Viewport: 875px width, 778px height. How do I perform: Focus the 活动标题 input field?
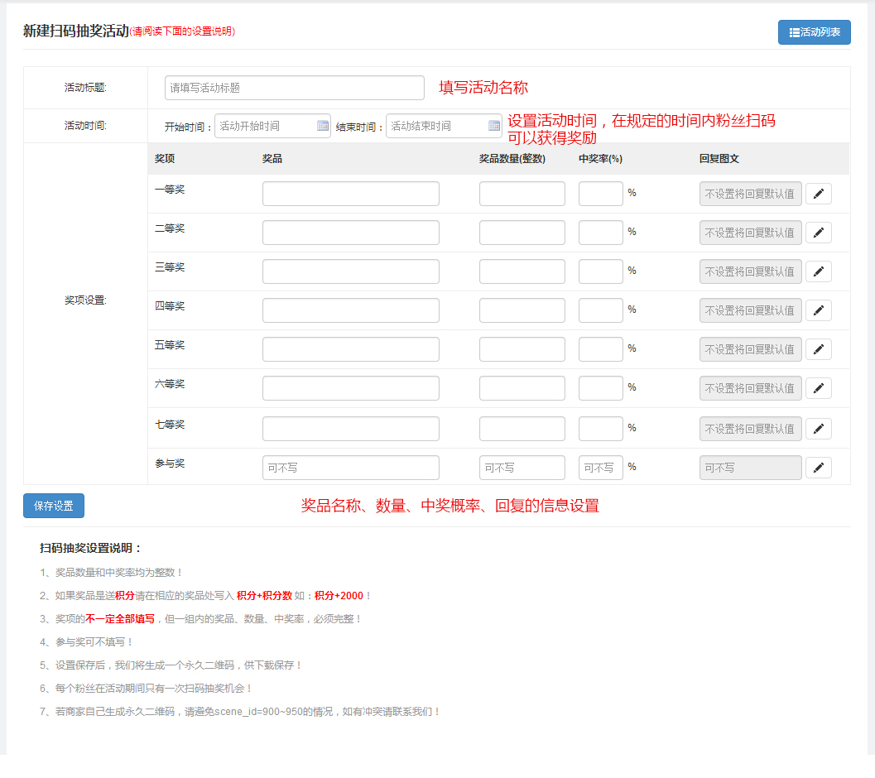(x=294, y=88)
